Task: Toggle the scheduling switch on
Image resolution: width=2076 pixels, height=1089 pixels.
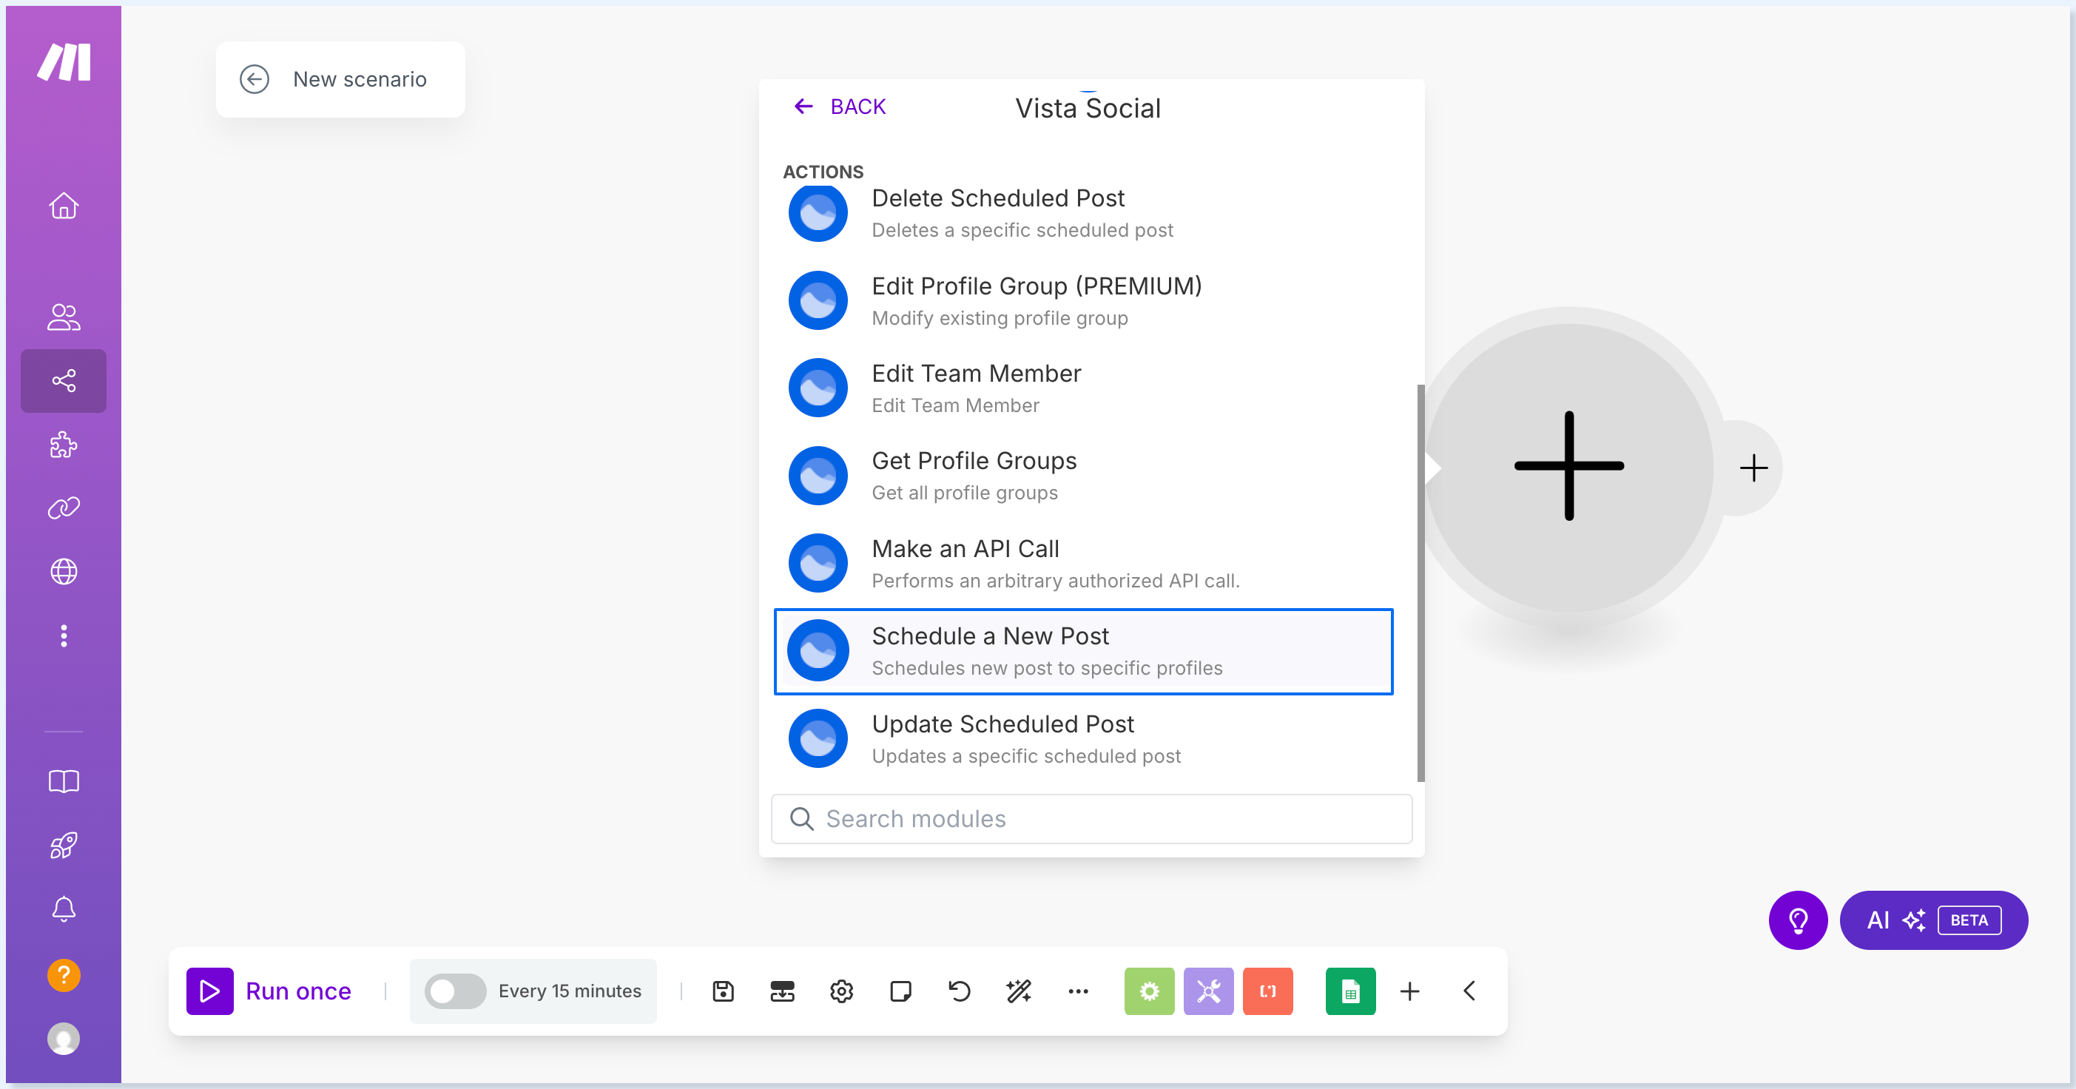Action: tap(454, 991)
